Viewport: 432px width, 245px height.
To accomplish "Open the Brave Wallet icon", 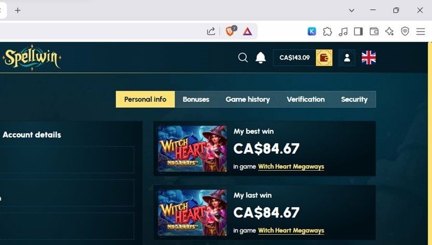I will [x=374, y=32].
